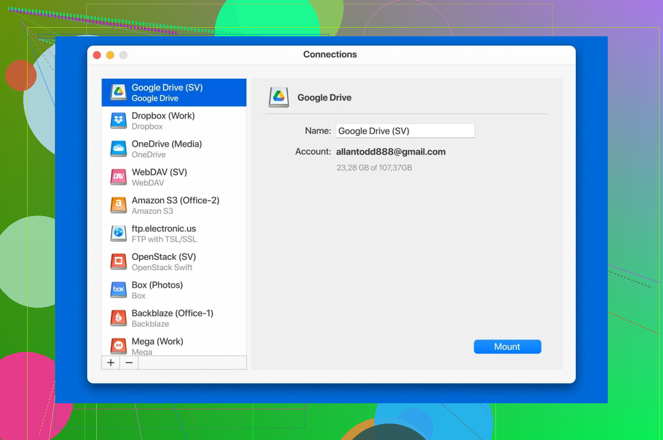The height and width of the screenshot is (440, 663).
Task: Click the large Google Drive icon in details header
Action: click(x=279, y=97)
